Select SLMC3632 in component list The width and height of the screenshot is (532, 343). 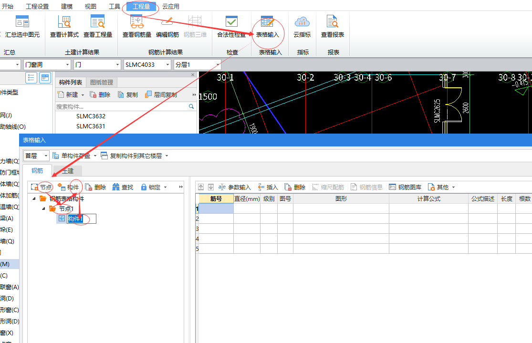pos(91,116)
